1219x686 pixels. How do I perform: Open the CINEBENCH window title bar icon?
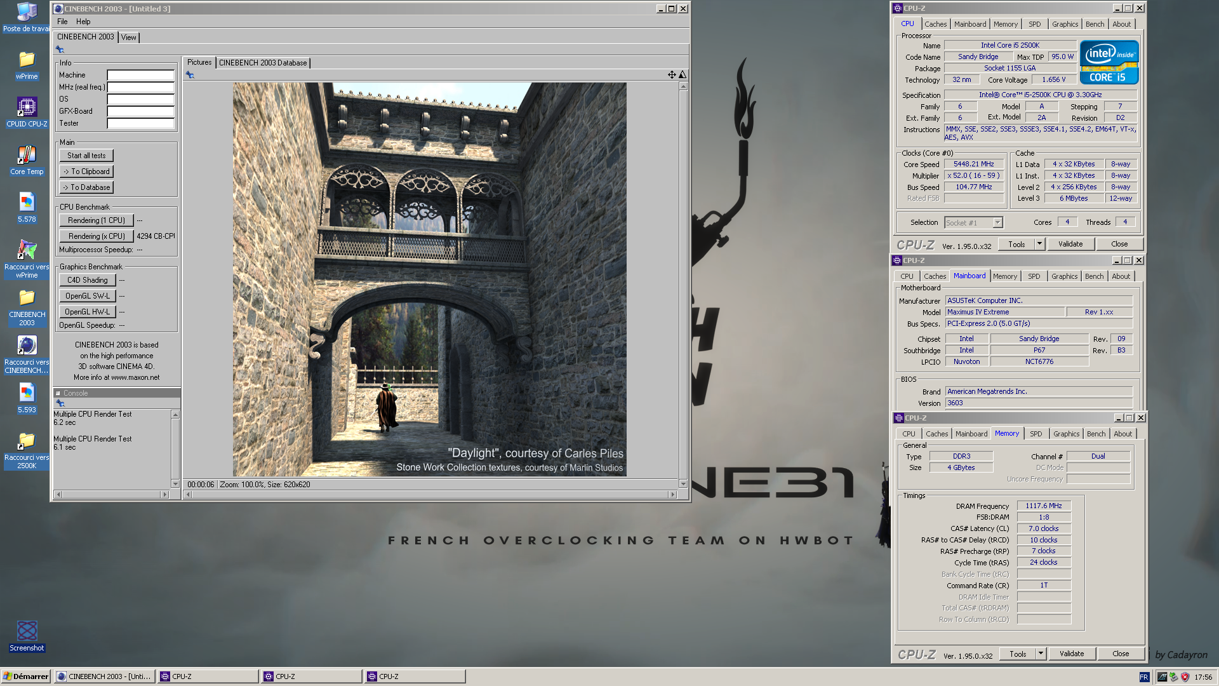pos(58,9)
